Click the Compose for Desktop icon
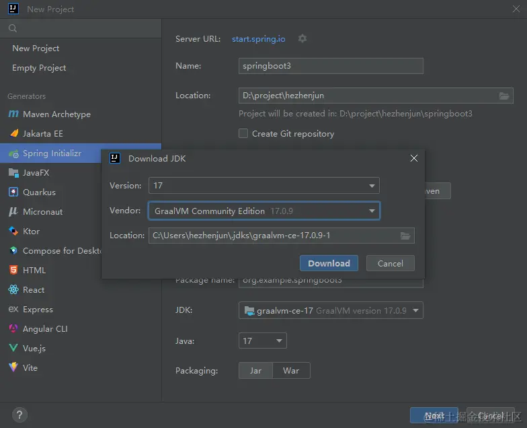527x428 pixels. pos(13,250)
